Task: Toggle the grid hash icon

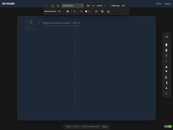Action: coord(68,11)
